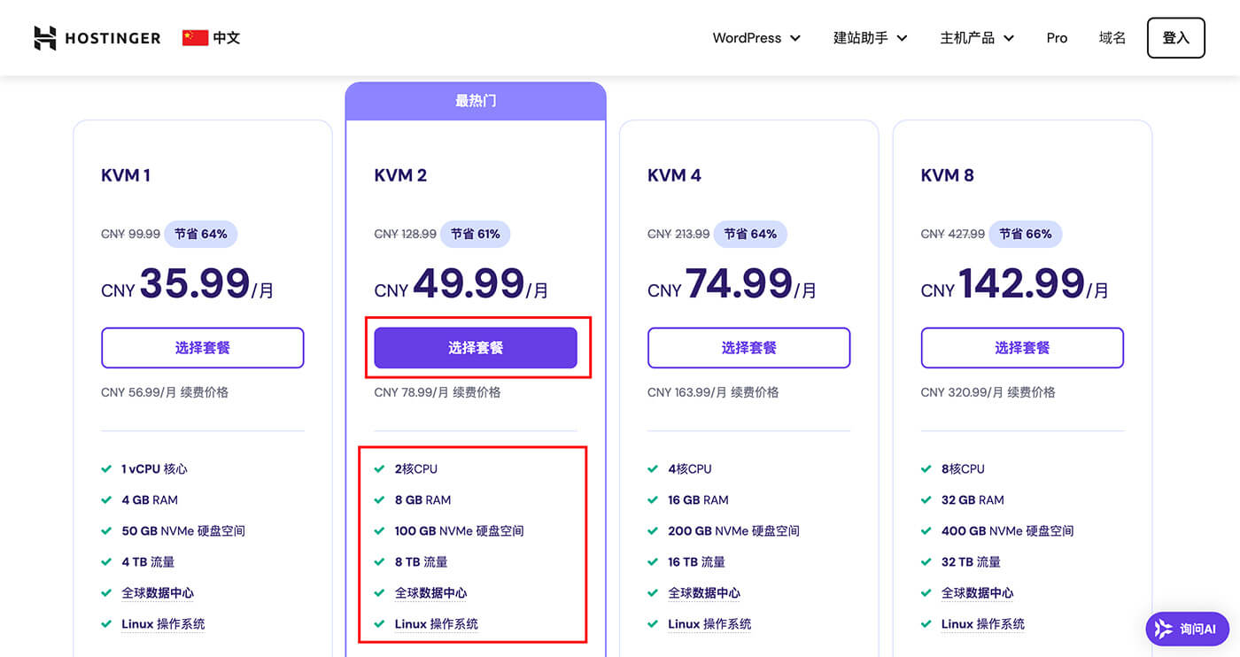
Task: Choose the KVM 2 plan with 选择套餐
Action: (476, 348)
